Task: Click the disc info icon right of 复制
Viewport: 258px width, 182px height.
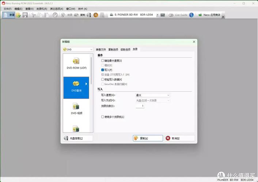Action: [89, 15]
